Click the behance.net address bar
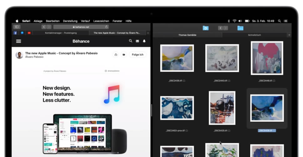The image size is (303, 157). coord(81,27)
